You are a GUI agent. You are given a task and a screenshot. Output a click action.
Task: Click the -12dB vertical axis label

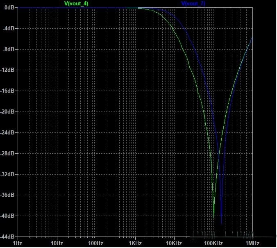[x=7, y=70]
